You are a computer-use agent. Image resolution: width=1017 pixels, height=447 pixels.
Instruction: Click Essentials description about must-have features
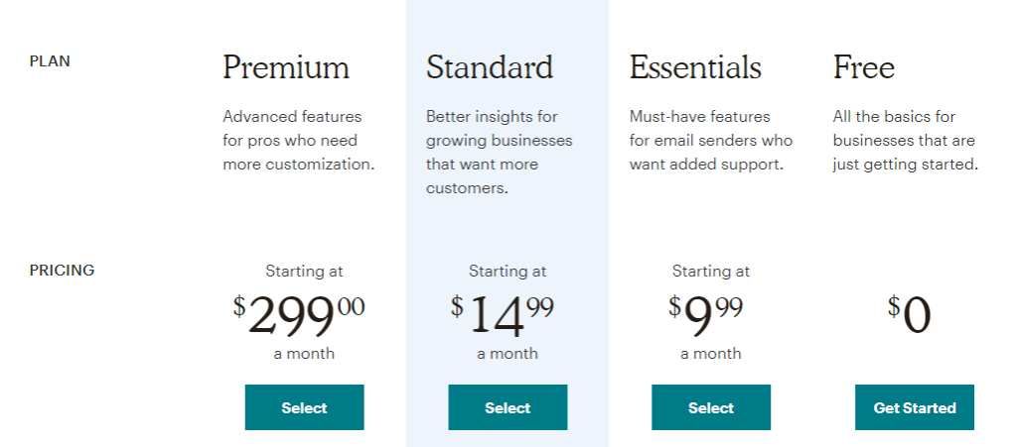pos(710,140)
